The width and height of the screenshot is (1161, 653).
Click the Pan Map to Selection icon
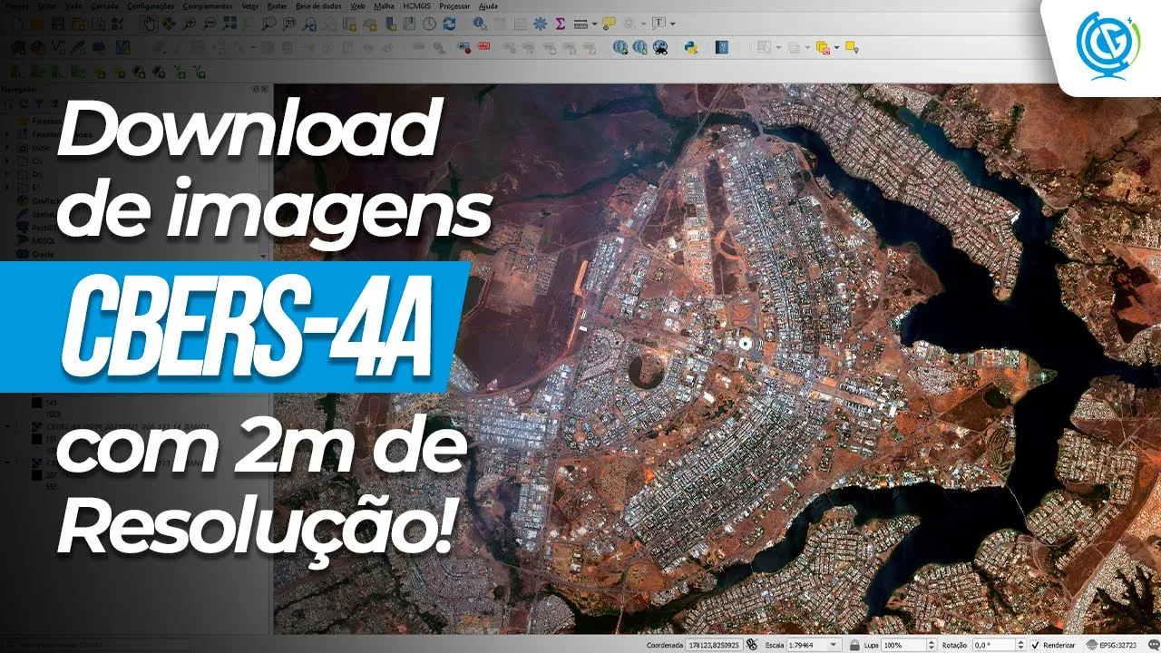(169, 24)
